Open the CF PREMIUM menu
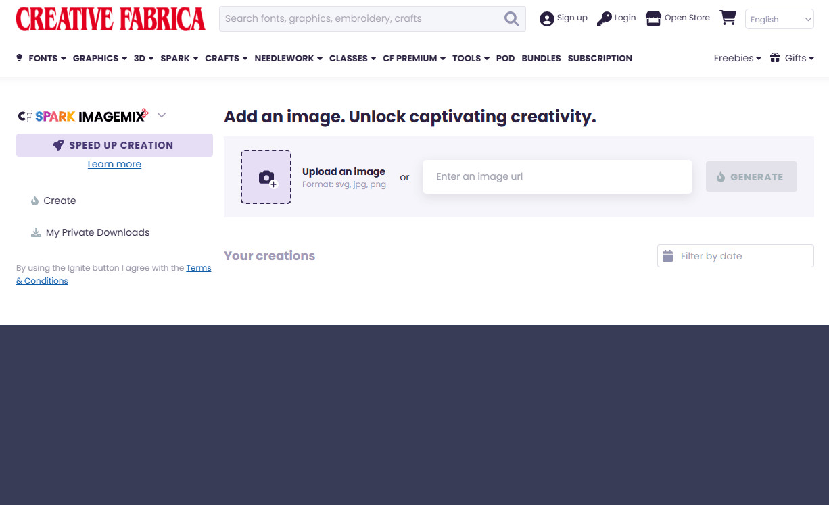The height and width of the screenshot is (505, 829). tap(414, 59)
